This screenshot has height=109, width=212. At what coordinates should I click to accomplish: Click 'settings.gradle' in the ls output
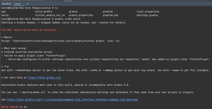147,15
